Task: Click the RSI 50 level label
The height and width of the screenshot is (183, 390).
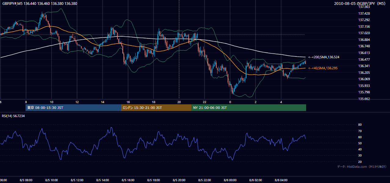Action: click(360, 143)
